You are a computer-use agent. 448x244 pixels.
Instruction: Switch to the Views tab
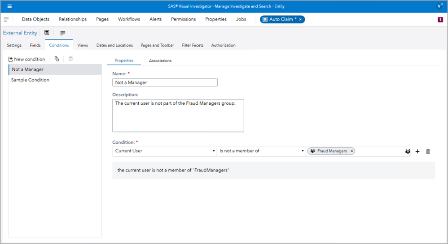click(x=83, y=45)
